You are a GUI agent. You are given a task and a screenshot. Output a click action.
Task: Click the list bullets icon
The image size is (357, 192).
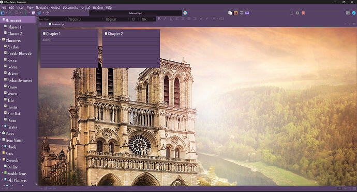tap(213, 19)
